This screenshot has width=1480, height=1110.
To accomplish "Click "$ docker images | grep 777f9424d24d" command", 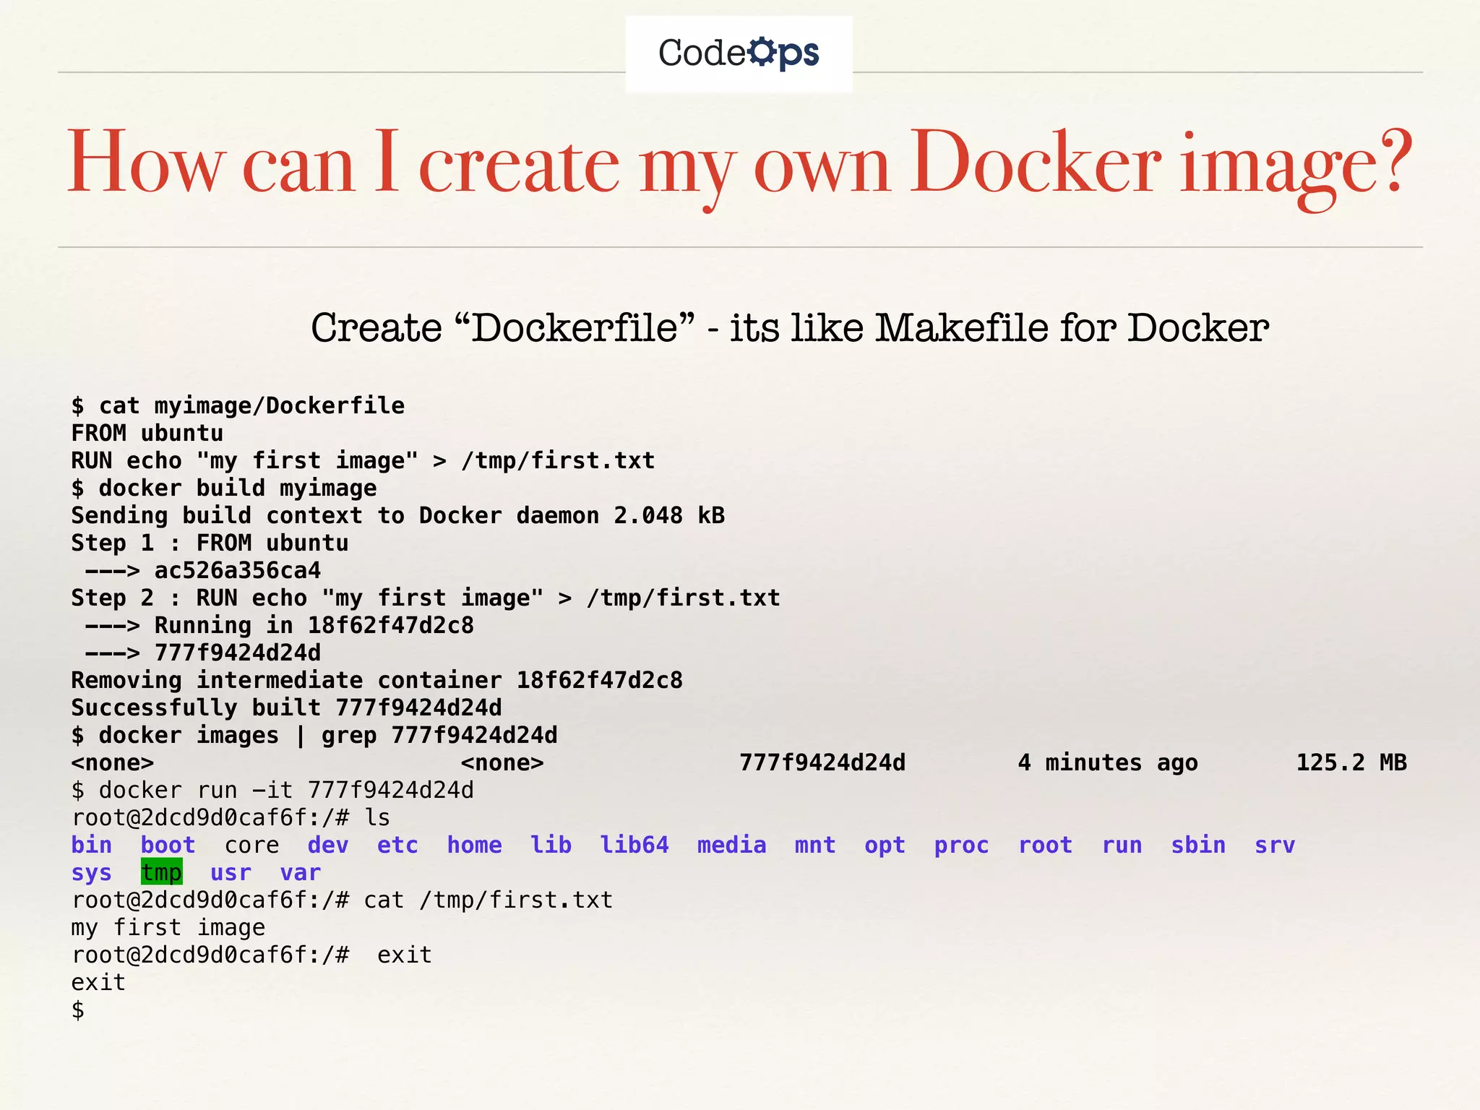I will pyautogui.click(x=314, y=736).
